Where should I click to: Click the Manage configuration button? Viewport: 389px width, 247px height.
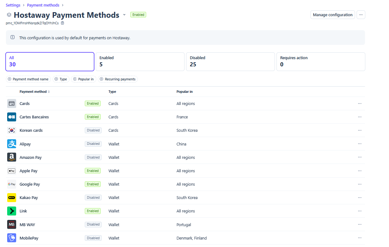coord(333,15)
